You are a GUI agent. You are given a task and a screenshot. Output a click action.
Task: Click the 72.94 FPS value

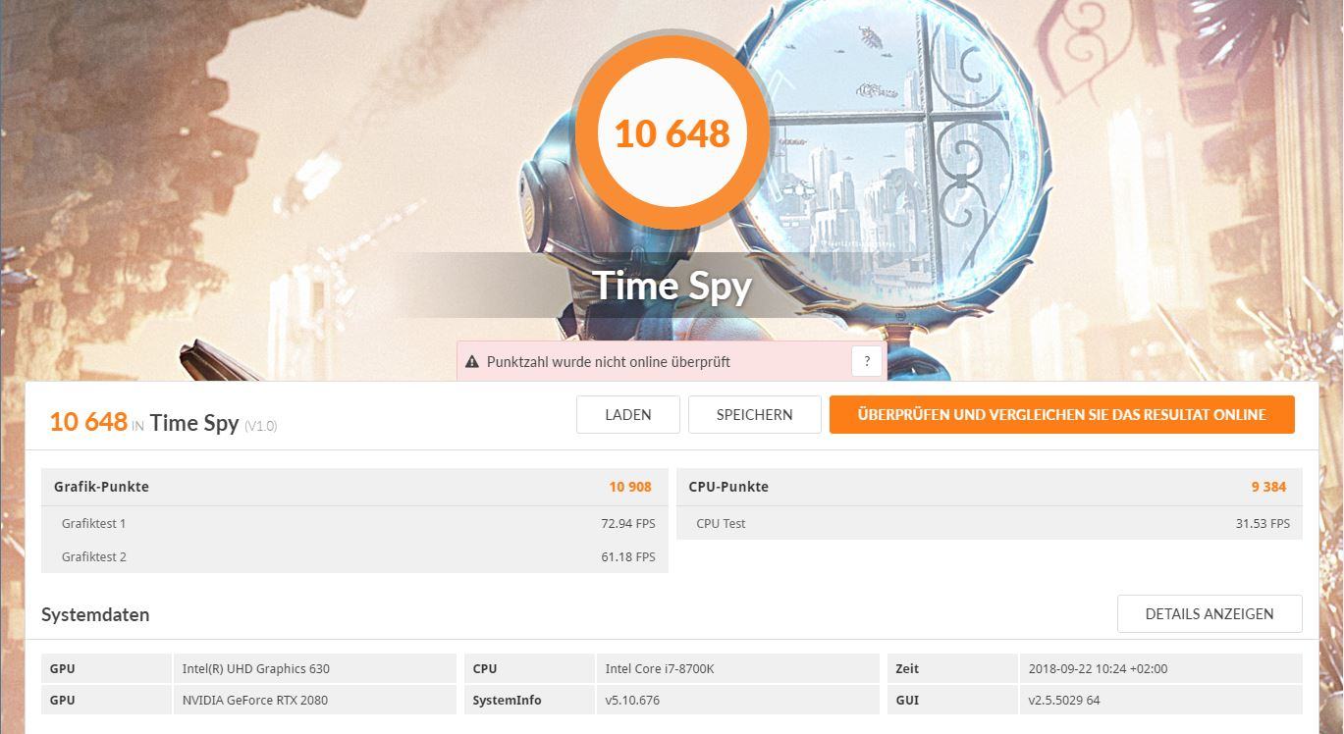pos(628,523)
